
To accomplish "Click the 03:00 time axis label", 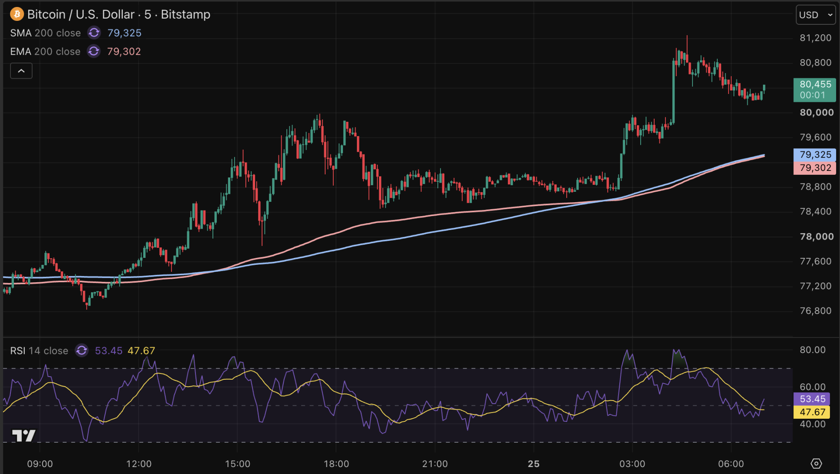I will pyautogui.click(x=632, y=464).
